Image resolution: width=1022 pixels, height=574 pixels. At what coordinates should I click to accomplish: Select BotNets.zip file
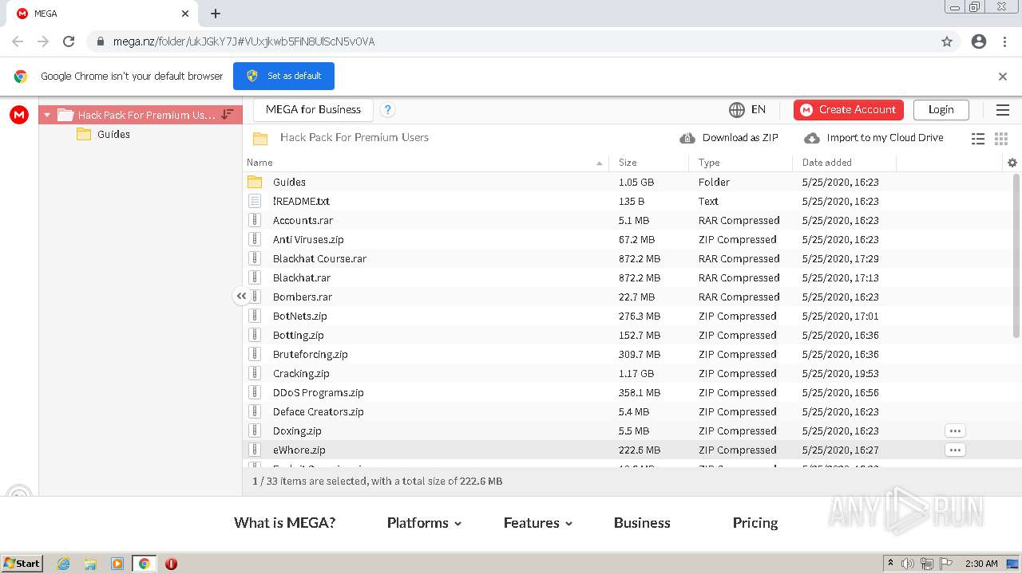(x=627, y=316)
